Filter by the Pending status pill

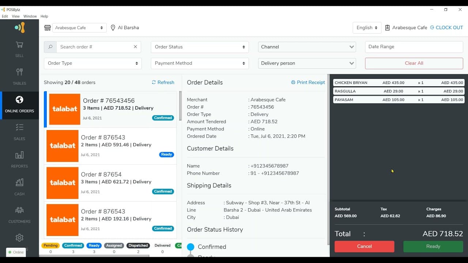pyautogui.click(x=50, y=245)
